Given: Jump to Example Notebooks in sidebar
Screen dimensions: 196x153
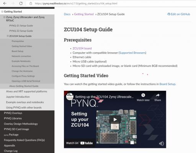Looking at the screenshot, I should click(21, 61).
